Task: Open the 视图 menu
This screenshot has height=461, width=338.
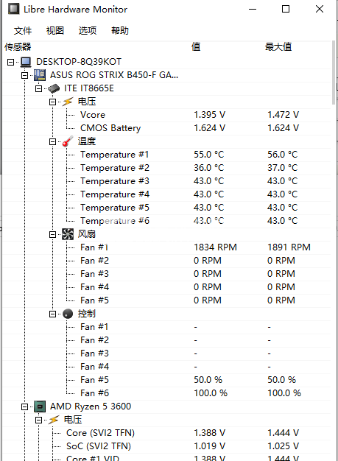Action: point(55,31)
